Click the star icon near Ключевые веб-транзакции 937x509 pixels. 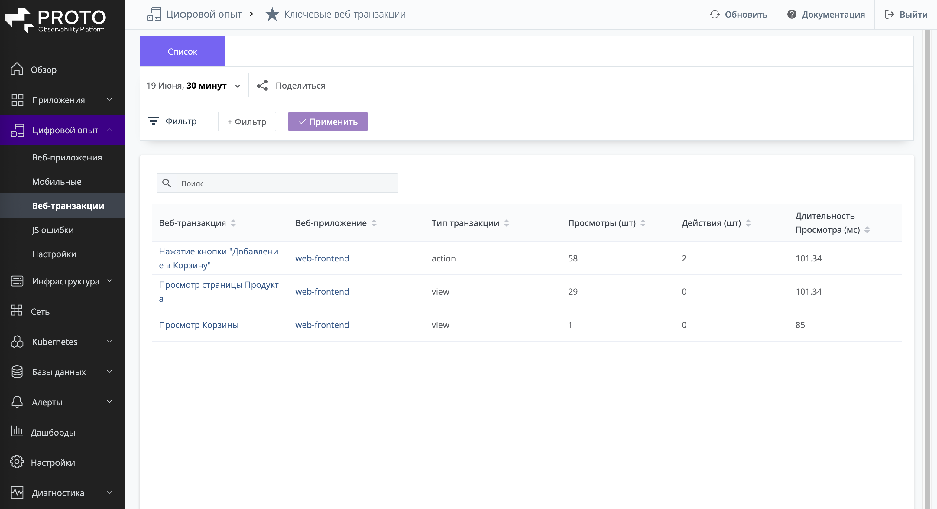click(272, 14)
